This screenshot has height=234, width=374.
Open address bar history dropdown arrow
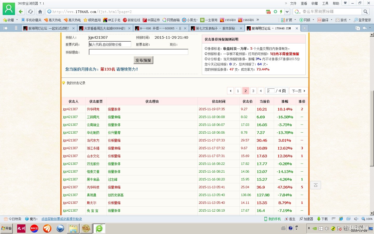tap(287, 12)
